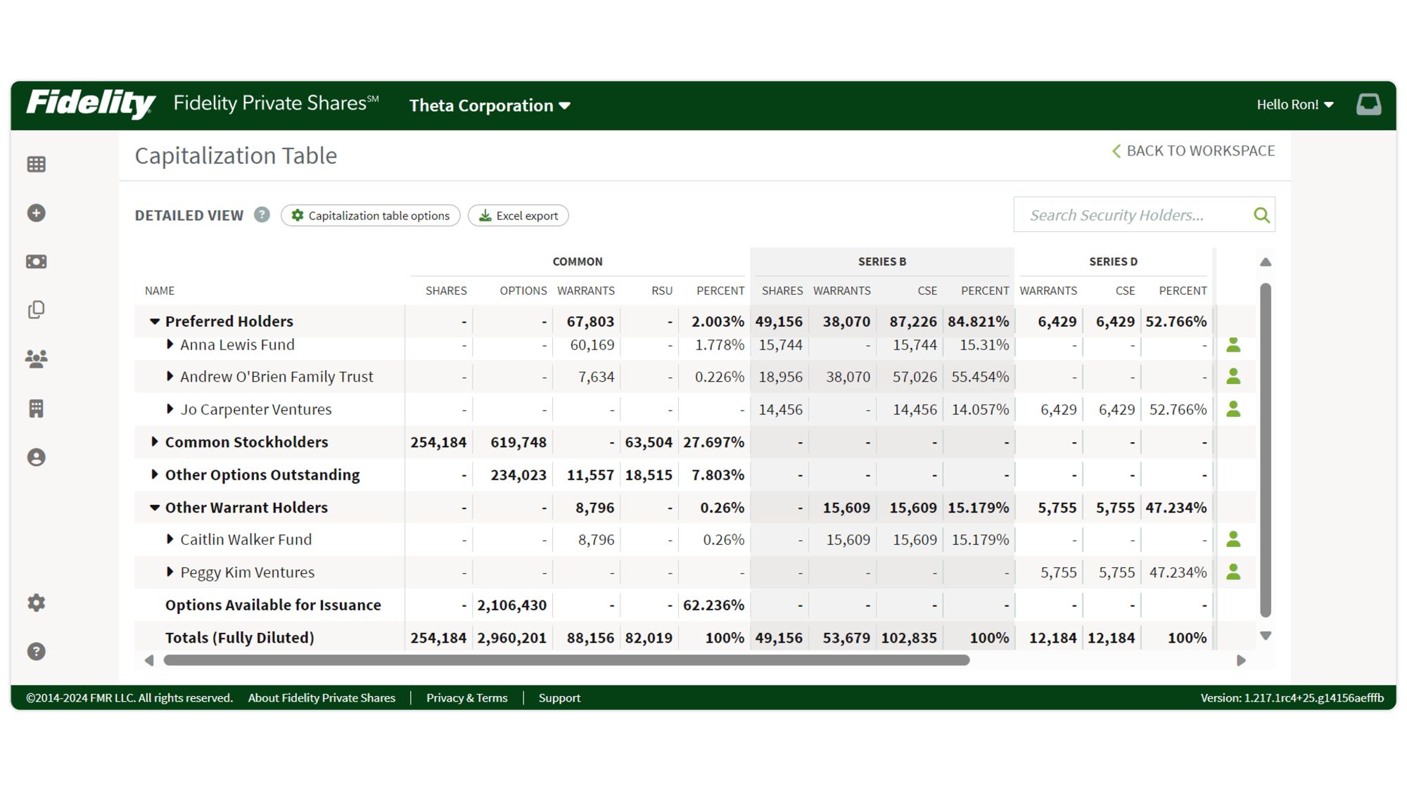Open Capitalization table options
1407x791 pixels.
pyautogui.click(x=370, y=215)
